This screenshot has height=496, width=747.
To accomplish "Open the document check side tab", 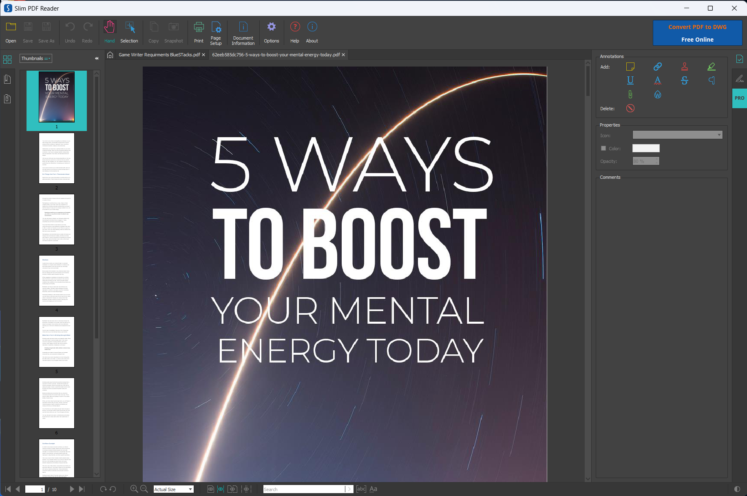I will 739,59.
